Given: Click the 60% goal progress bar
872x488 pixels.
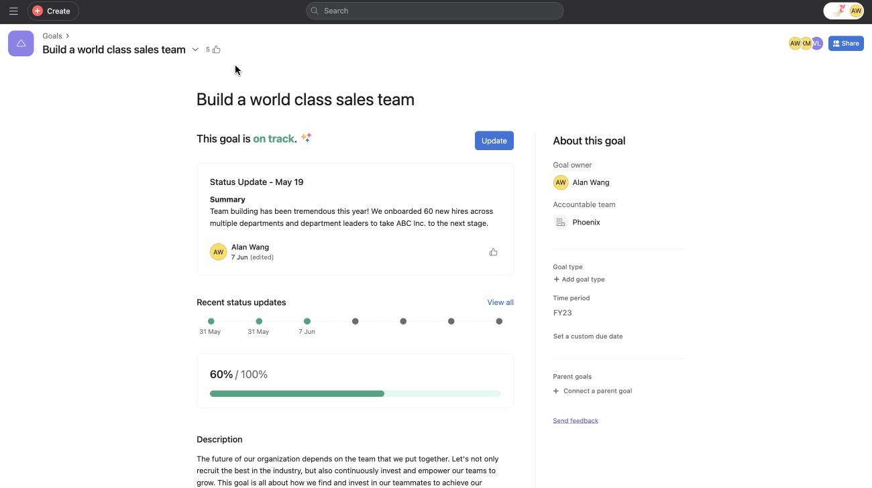Looking at the screenshot, I should [355, 393].
